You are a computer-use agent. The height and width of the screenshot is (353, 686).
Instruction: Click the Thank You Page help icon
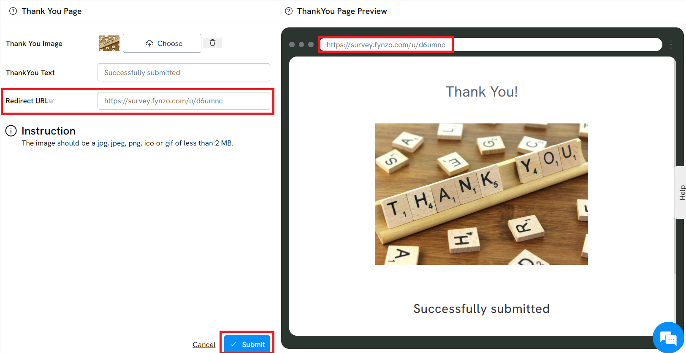click(13, 11)
